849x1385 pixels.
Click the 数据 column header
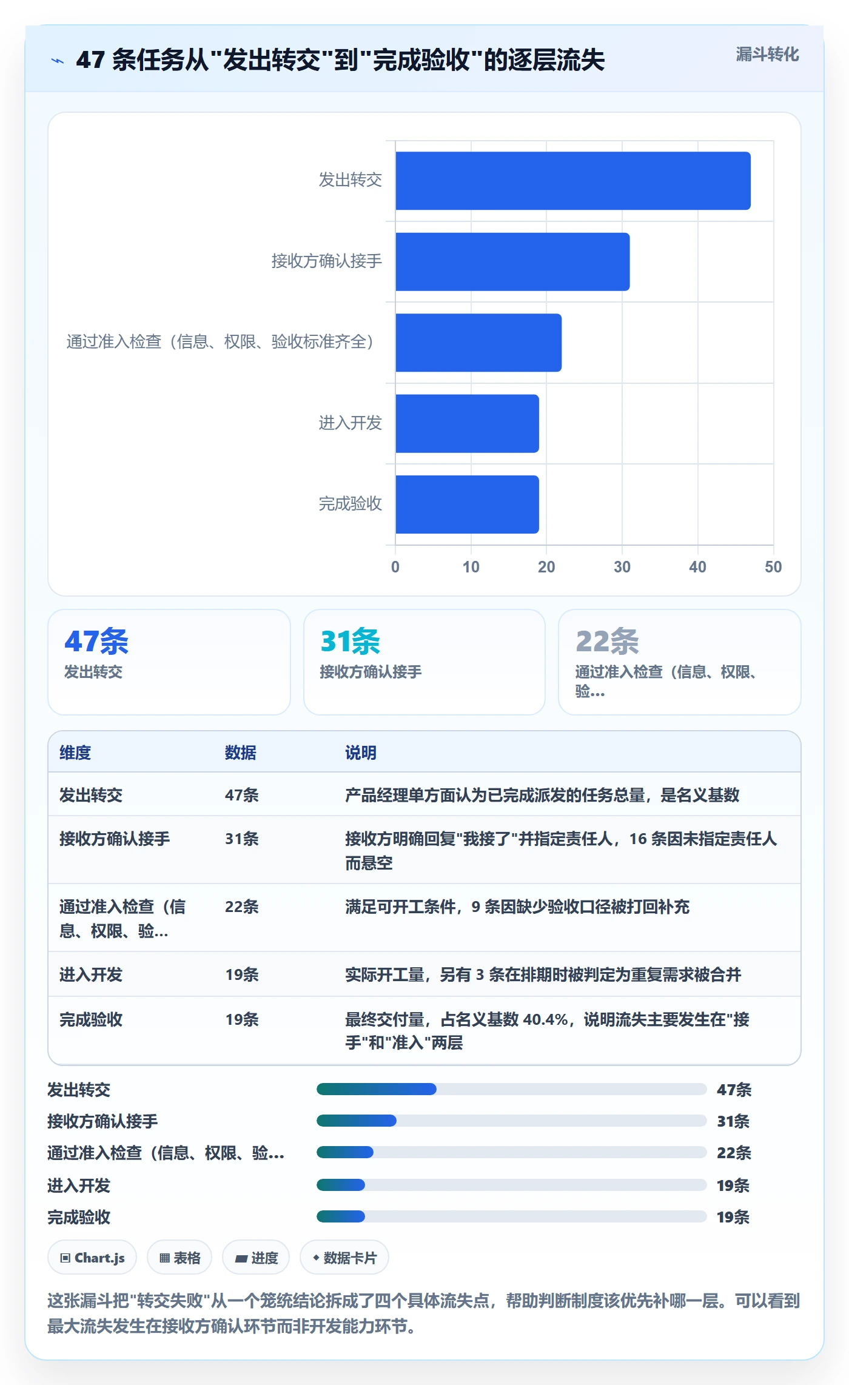[x=241, y=753]
